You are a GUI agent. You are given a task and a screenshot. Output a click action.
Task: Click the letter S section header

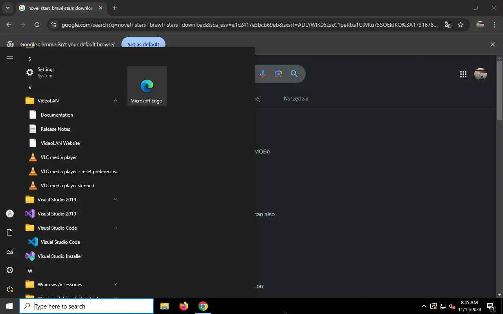pyautogui.click(x=29, y=59)
